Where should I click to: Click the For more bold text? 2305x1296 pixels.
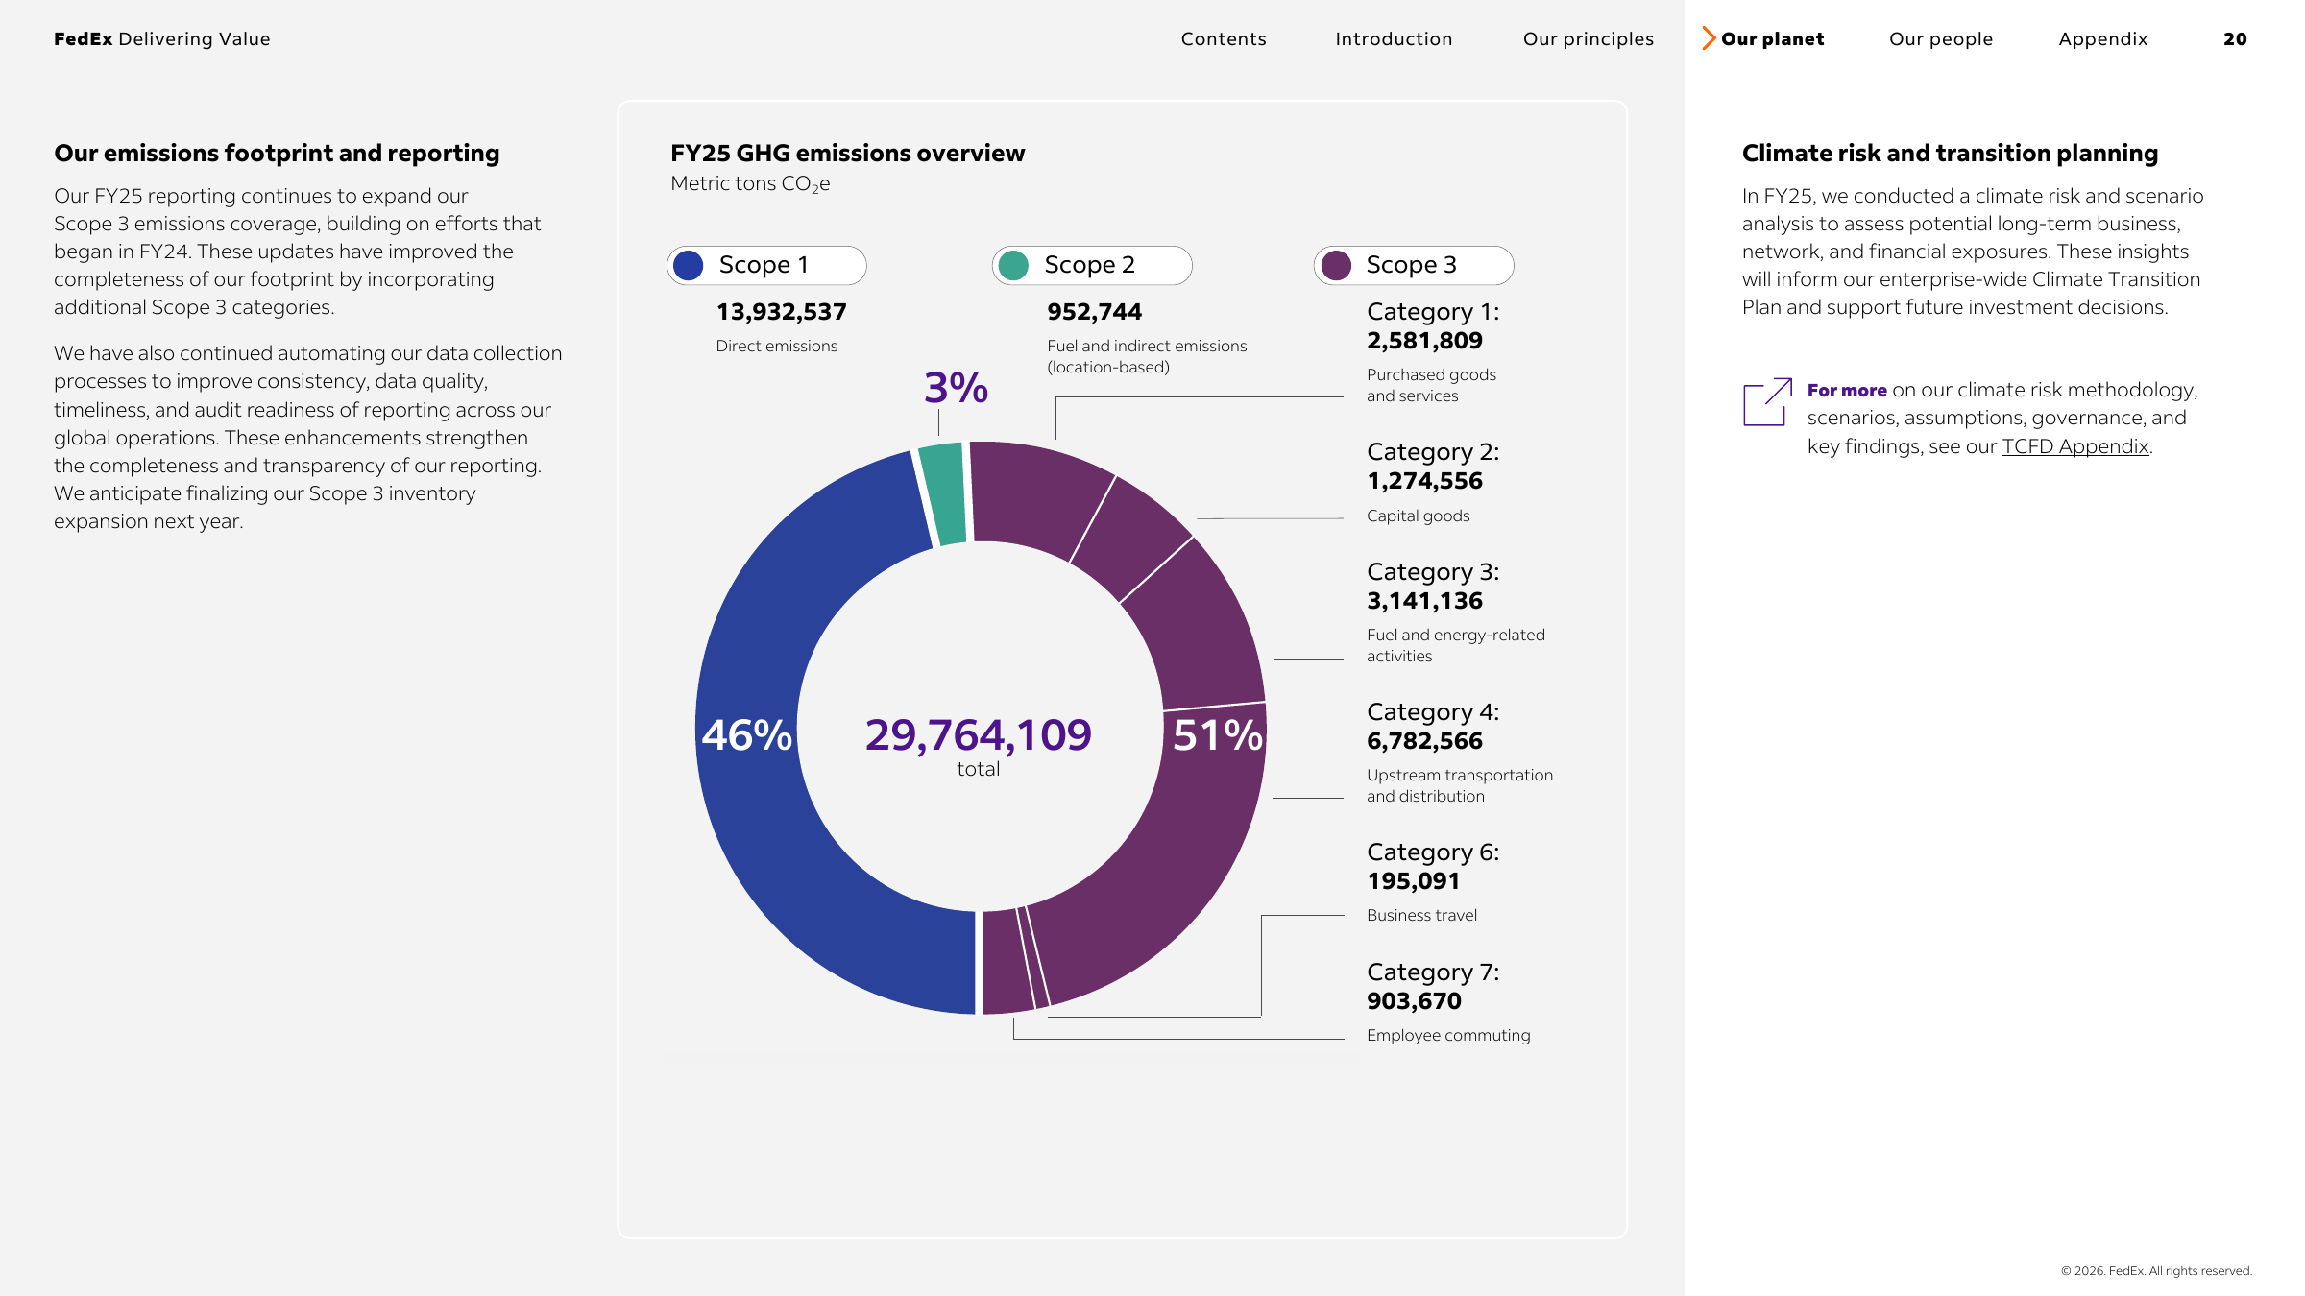[1847, 390]
